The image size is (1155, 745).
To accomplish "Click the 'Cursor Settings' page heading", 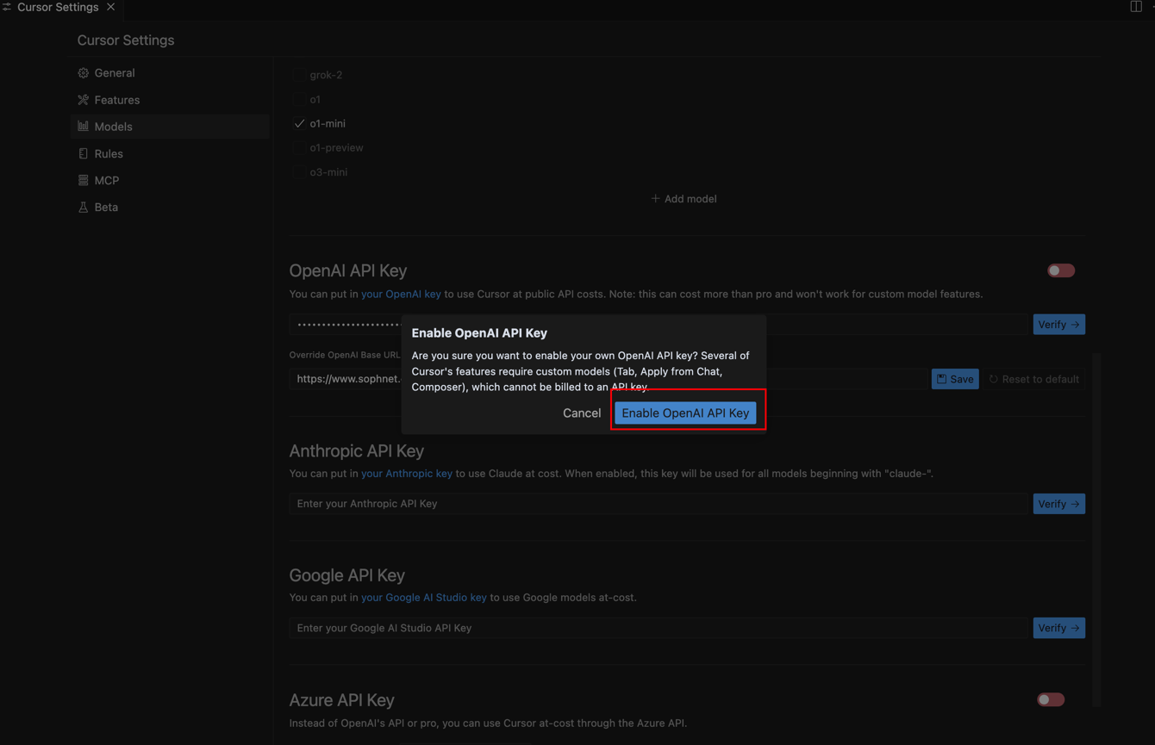I will [x=126, y=40].
